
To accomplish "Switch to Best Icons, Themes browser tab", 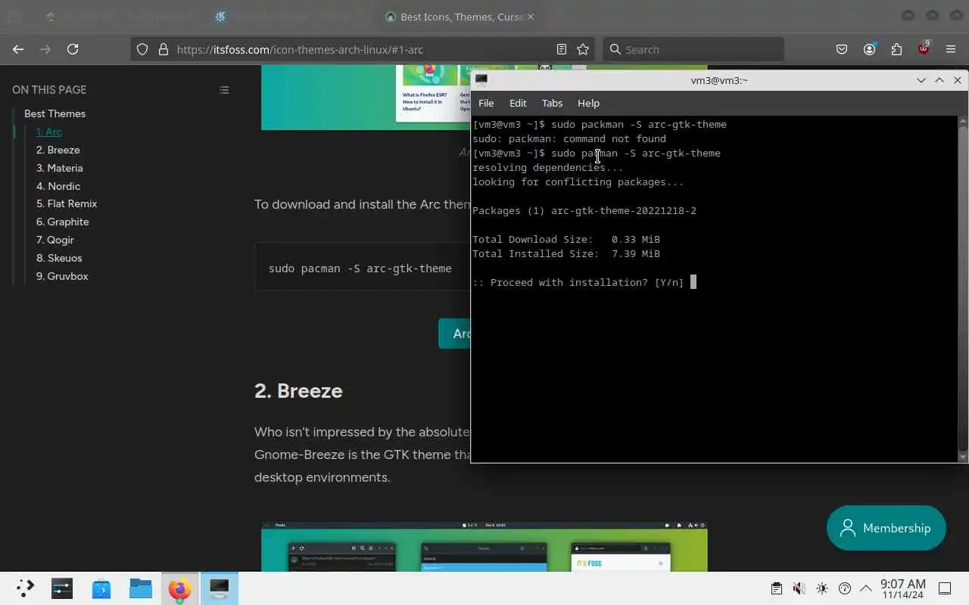I will 460,17.
